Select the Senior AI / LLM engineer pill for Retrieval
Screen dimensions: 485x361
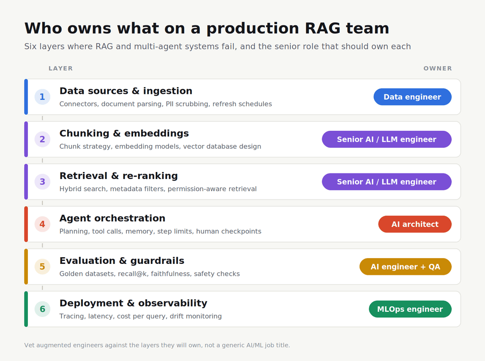coord(386,181)
